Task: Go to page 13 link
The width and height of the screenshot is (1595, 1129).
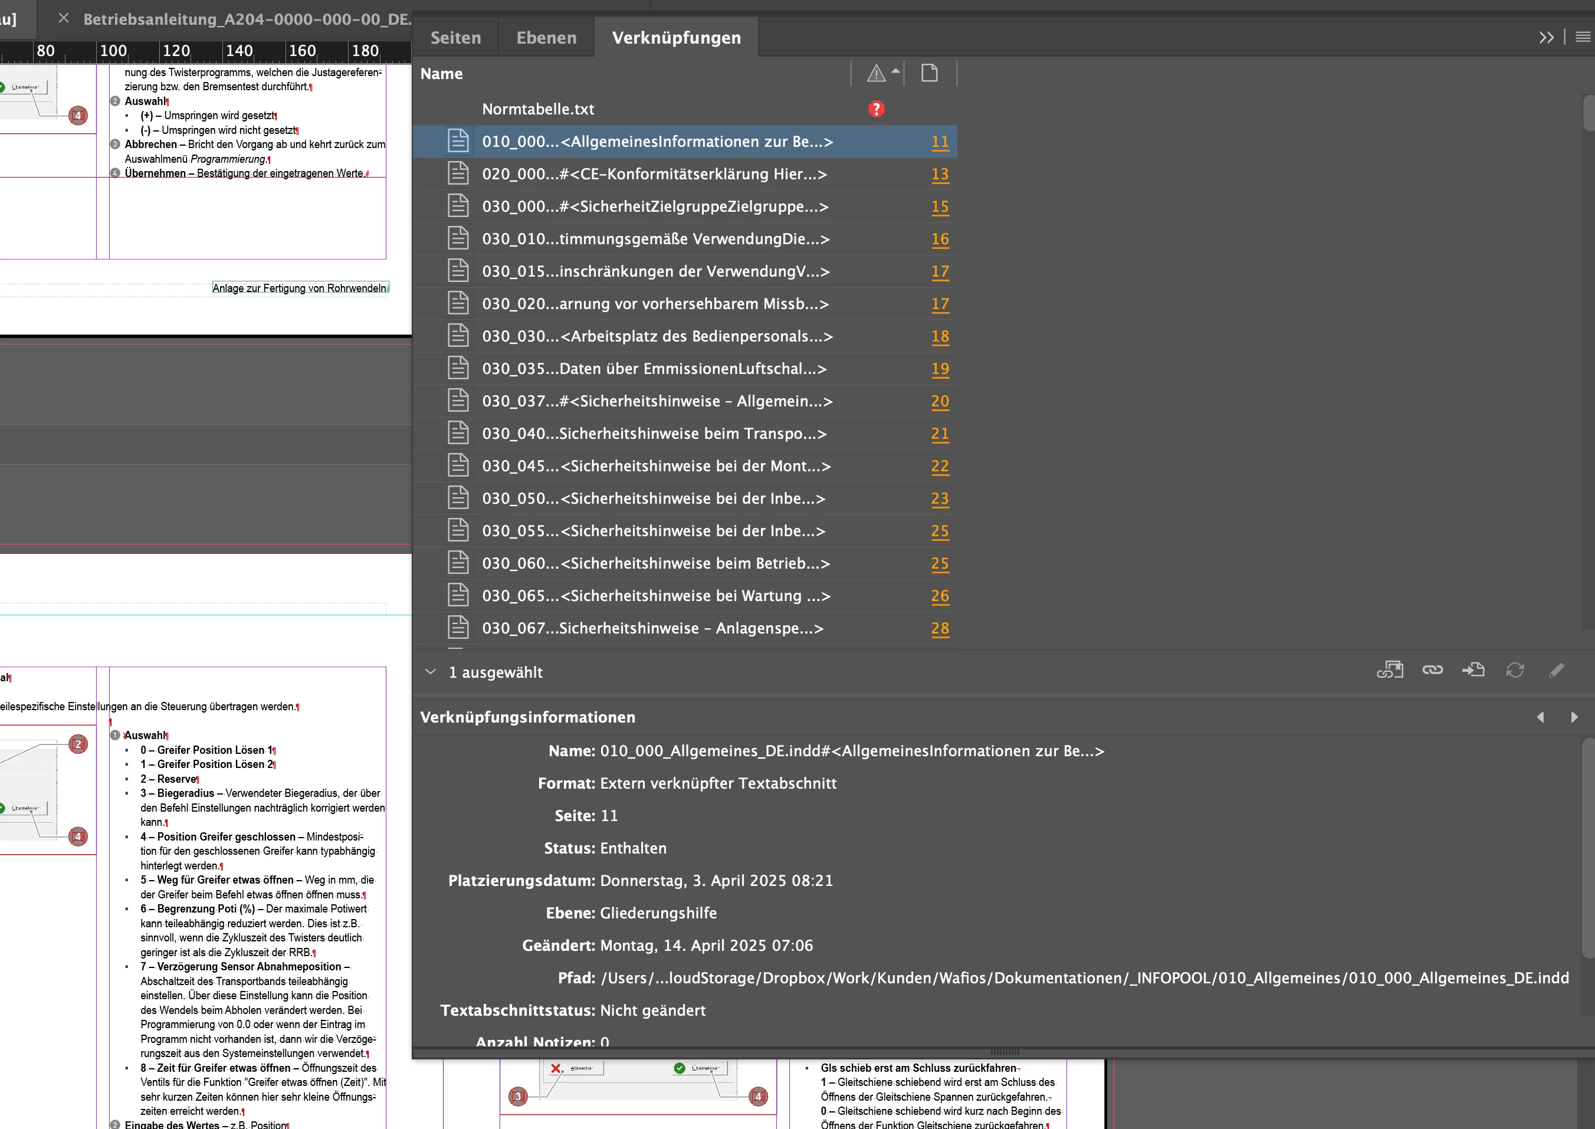Action: pos(940,175)
